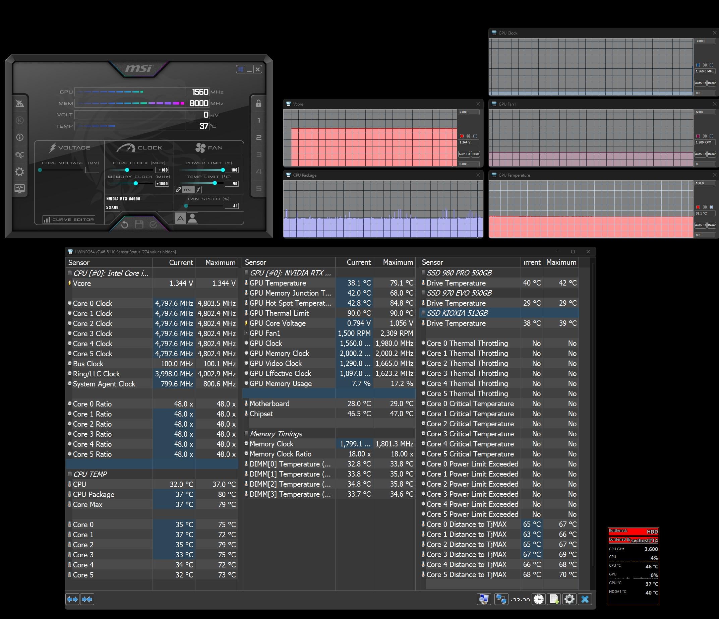Click the logging sheet icon in HWiNFO
The image size is (719, 619).
[x=554, y=599]
